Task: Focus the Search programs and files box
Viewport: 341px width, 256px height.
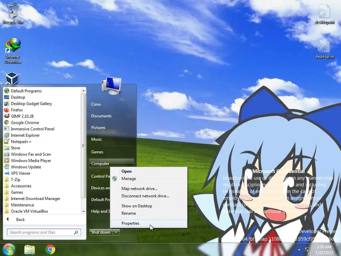Action: pos(44,232)
